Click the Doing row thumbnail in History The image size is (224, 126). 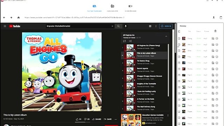coord(184,38)
